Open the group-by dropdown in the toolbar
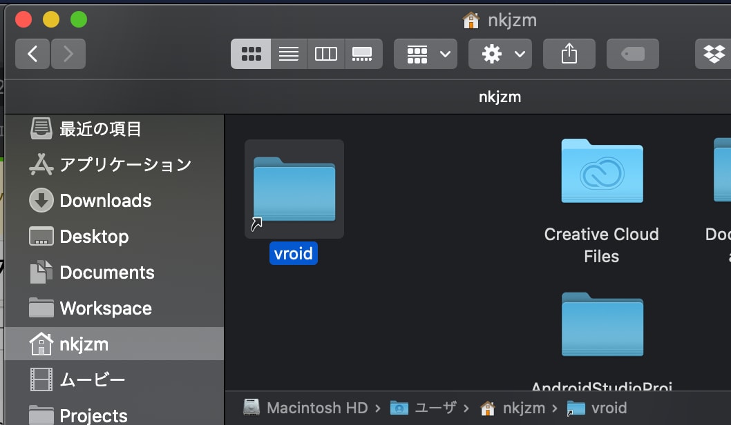731x425 pixels. [425, 53]
